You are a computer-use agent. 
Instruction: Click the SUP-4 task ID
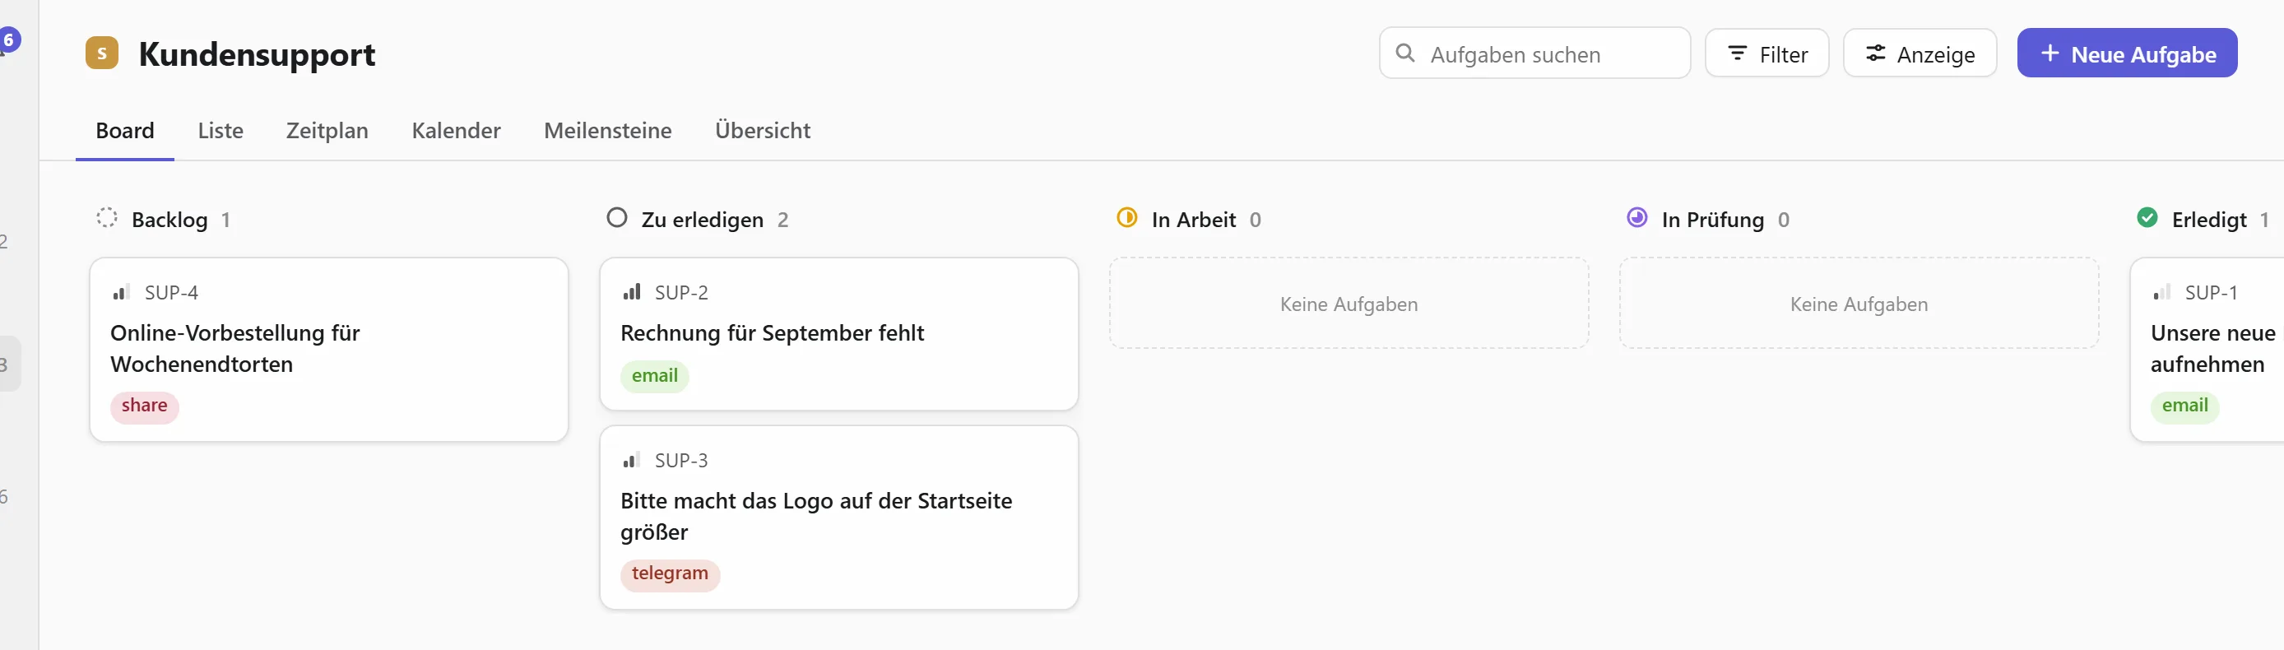click(x=171, y=293)
